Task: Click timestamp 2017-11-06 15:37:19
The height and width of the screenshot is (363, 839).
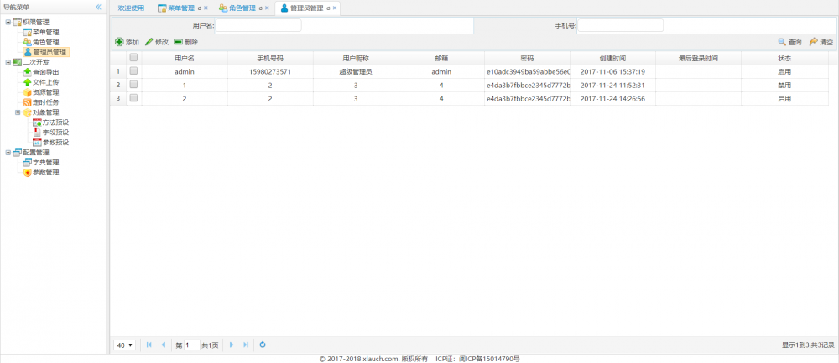Action: click(x=612, y=71)
